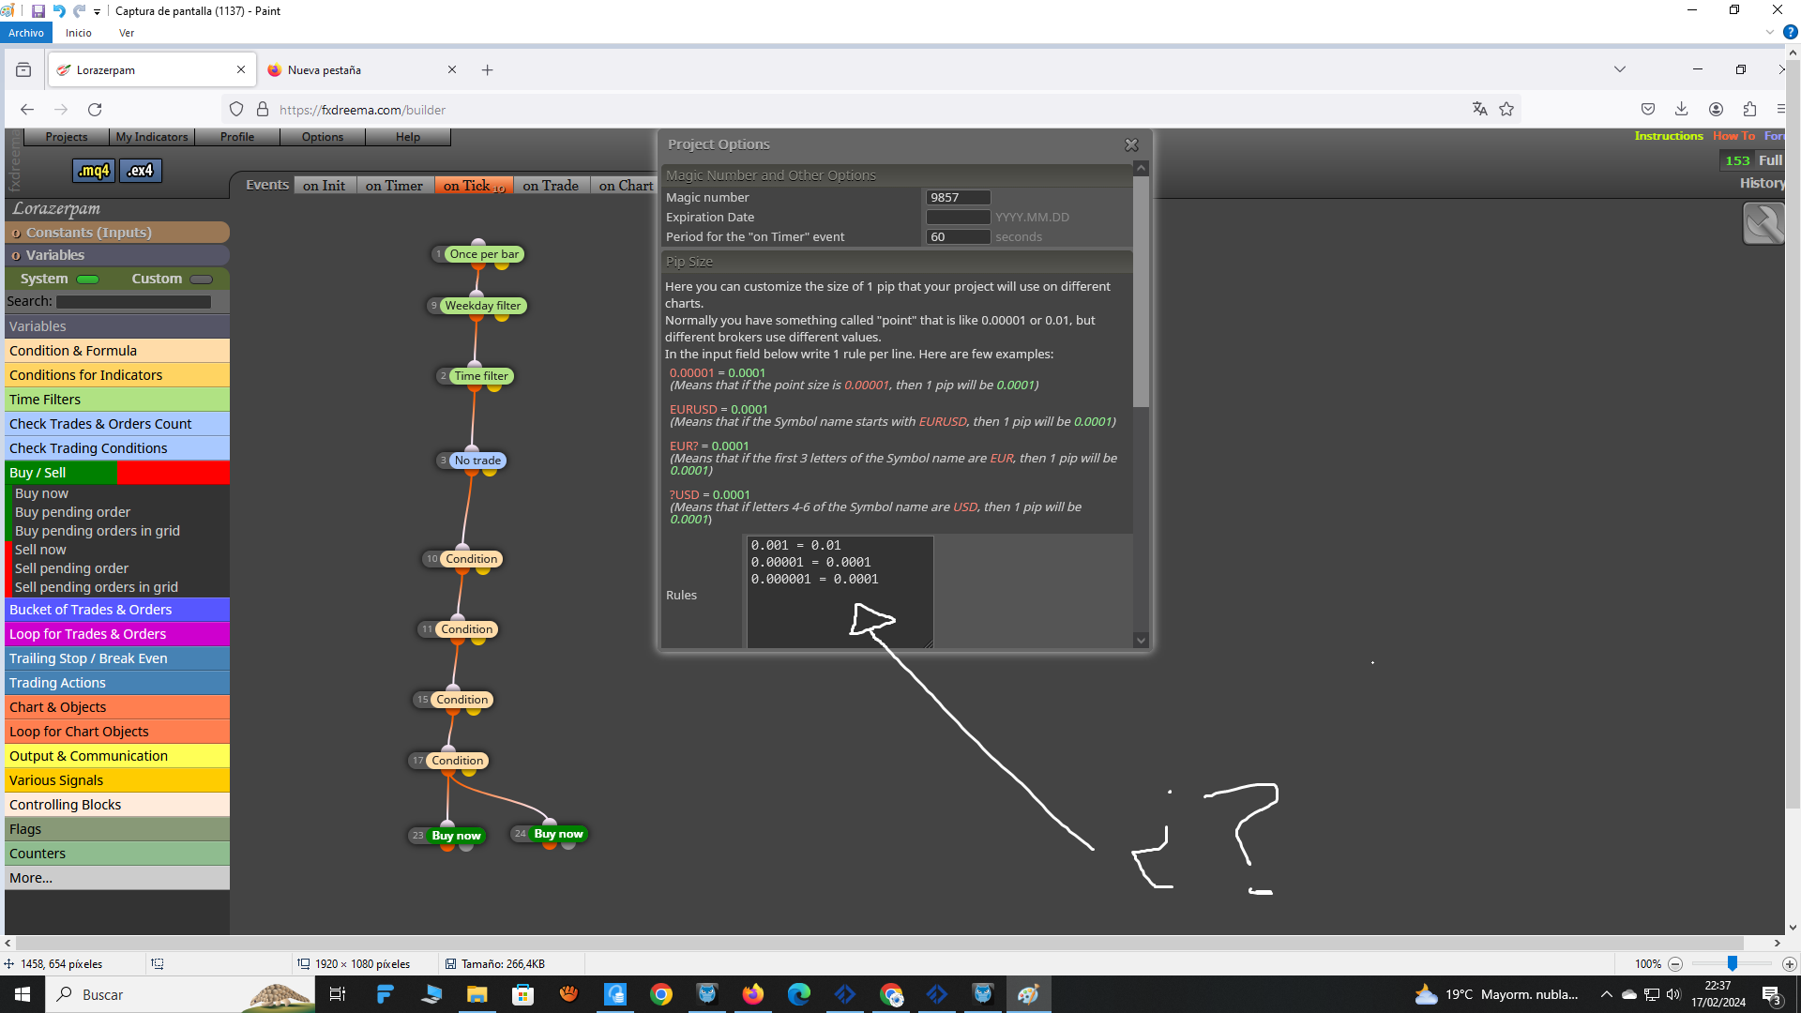Open Firefox from the Windows taskbar

coord(752,994)
